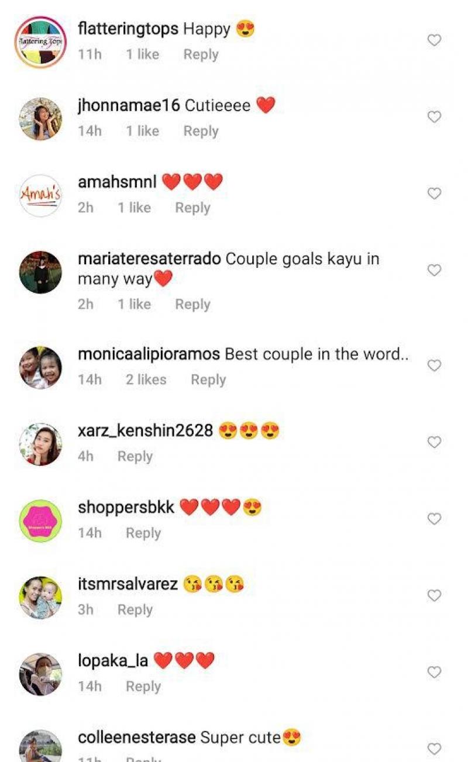Viewport: 468px width, 762px height.
Task: View the 2 likes on monicaalipioramos' comment
Action: click(146, 380)
